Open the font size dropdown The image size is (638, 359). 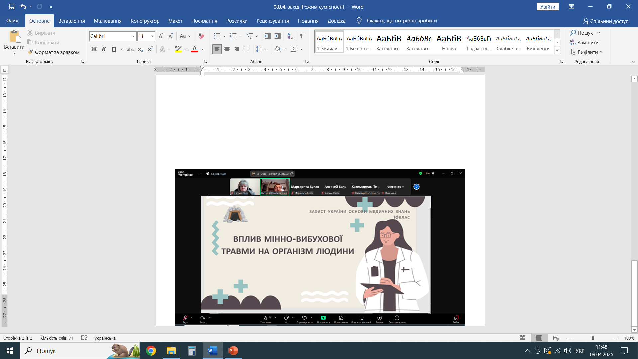[152, 36]
